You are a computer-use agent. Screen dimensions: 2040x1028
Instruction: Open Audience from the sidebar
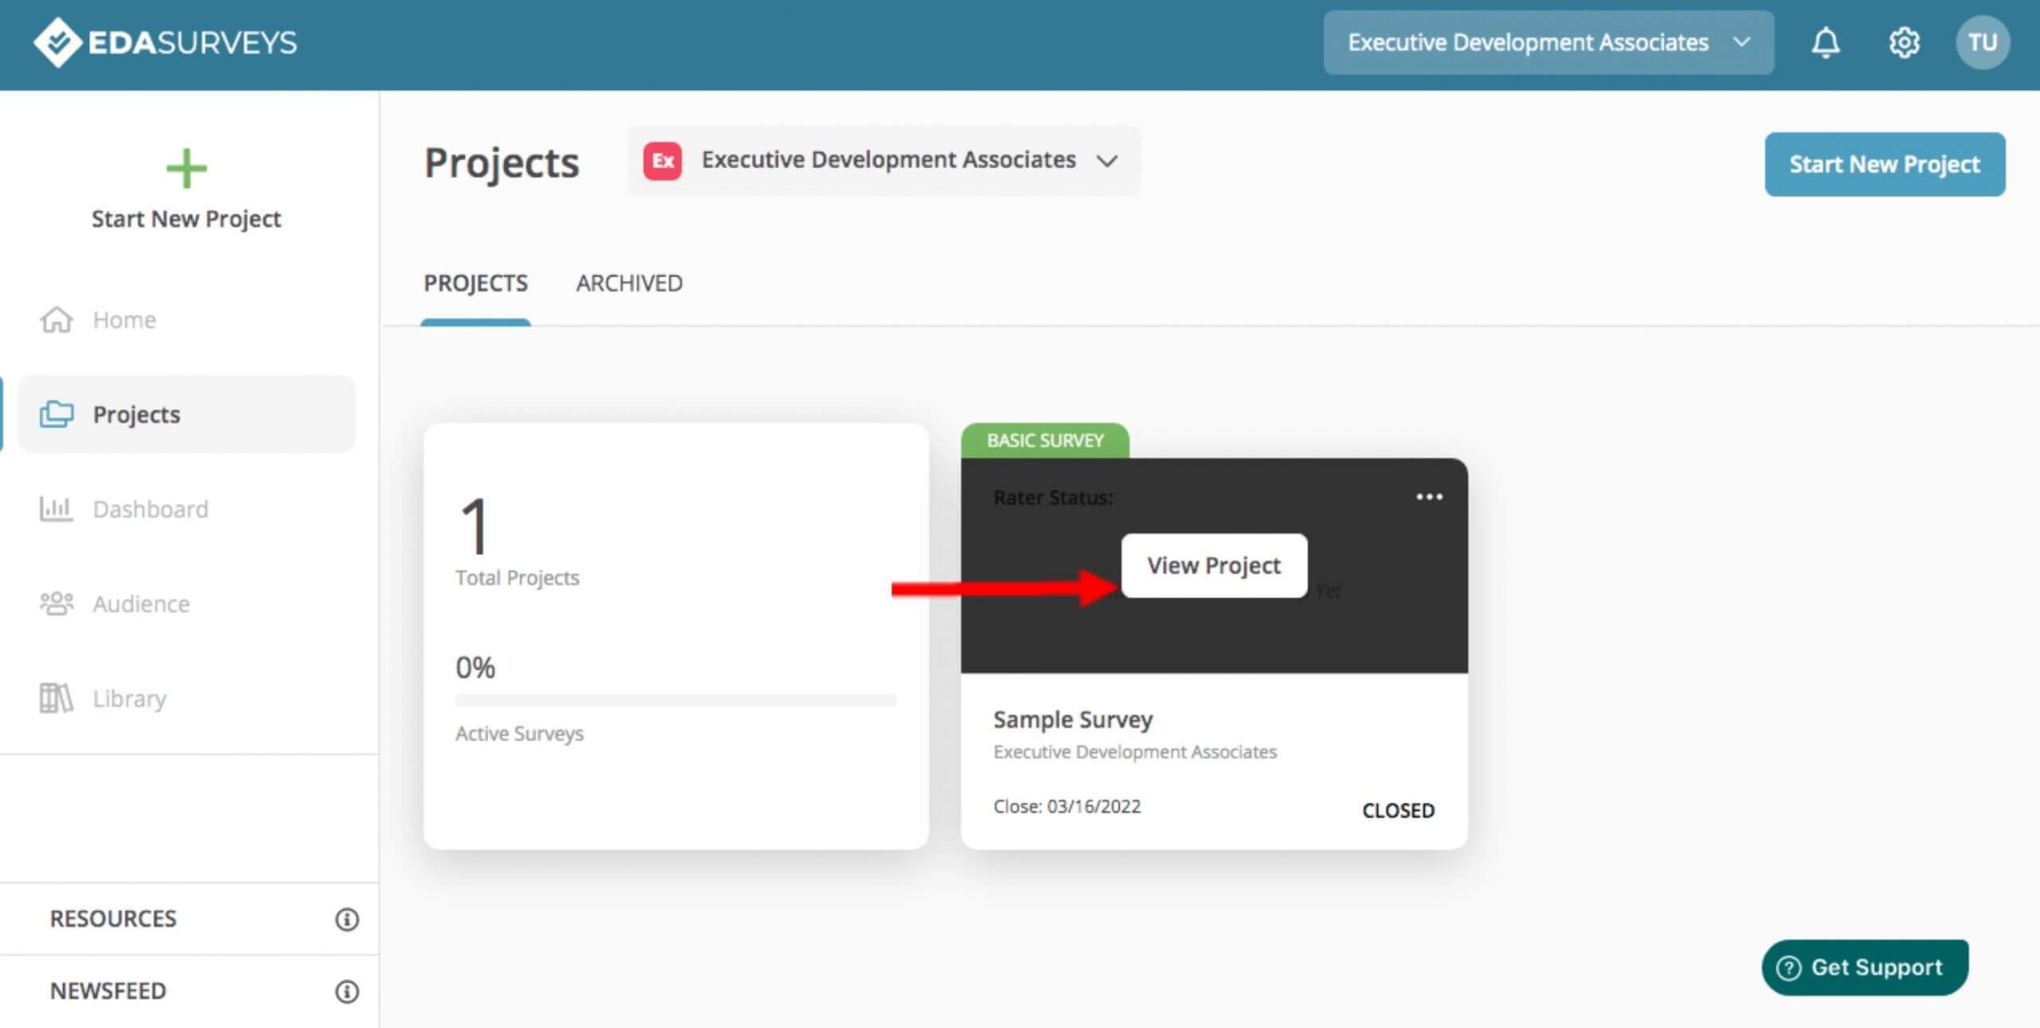coord(186,604)
